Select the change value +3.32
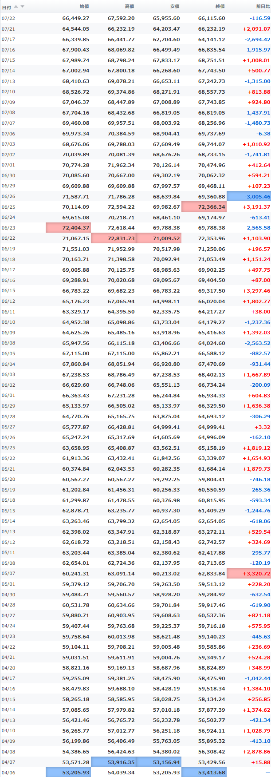Viewport: 271px width, 777px height. coord(263,427)
